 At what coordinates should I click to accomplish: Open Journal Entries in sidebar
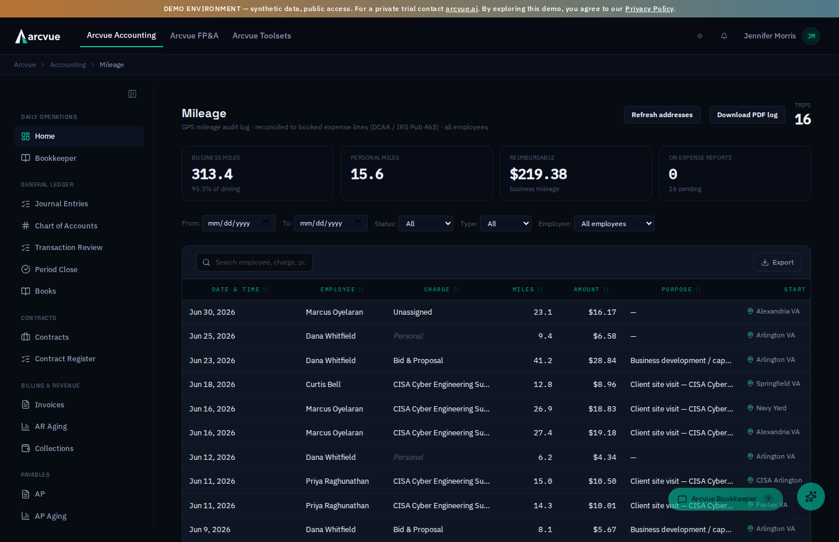click(x=79, y=204)
